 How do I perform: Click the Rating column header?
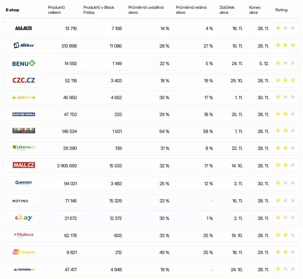pyautogui.click(x=281, y=10)
